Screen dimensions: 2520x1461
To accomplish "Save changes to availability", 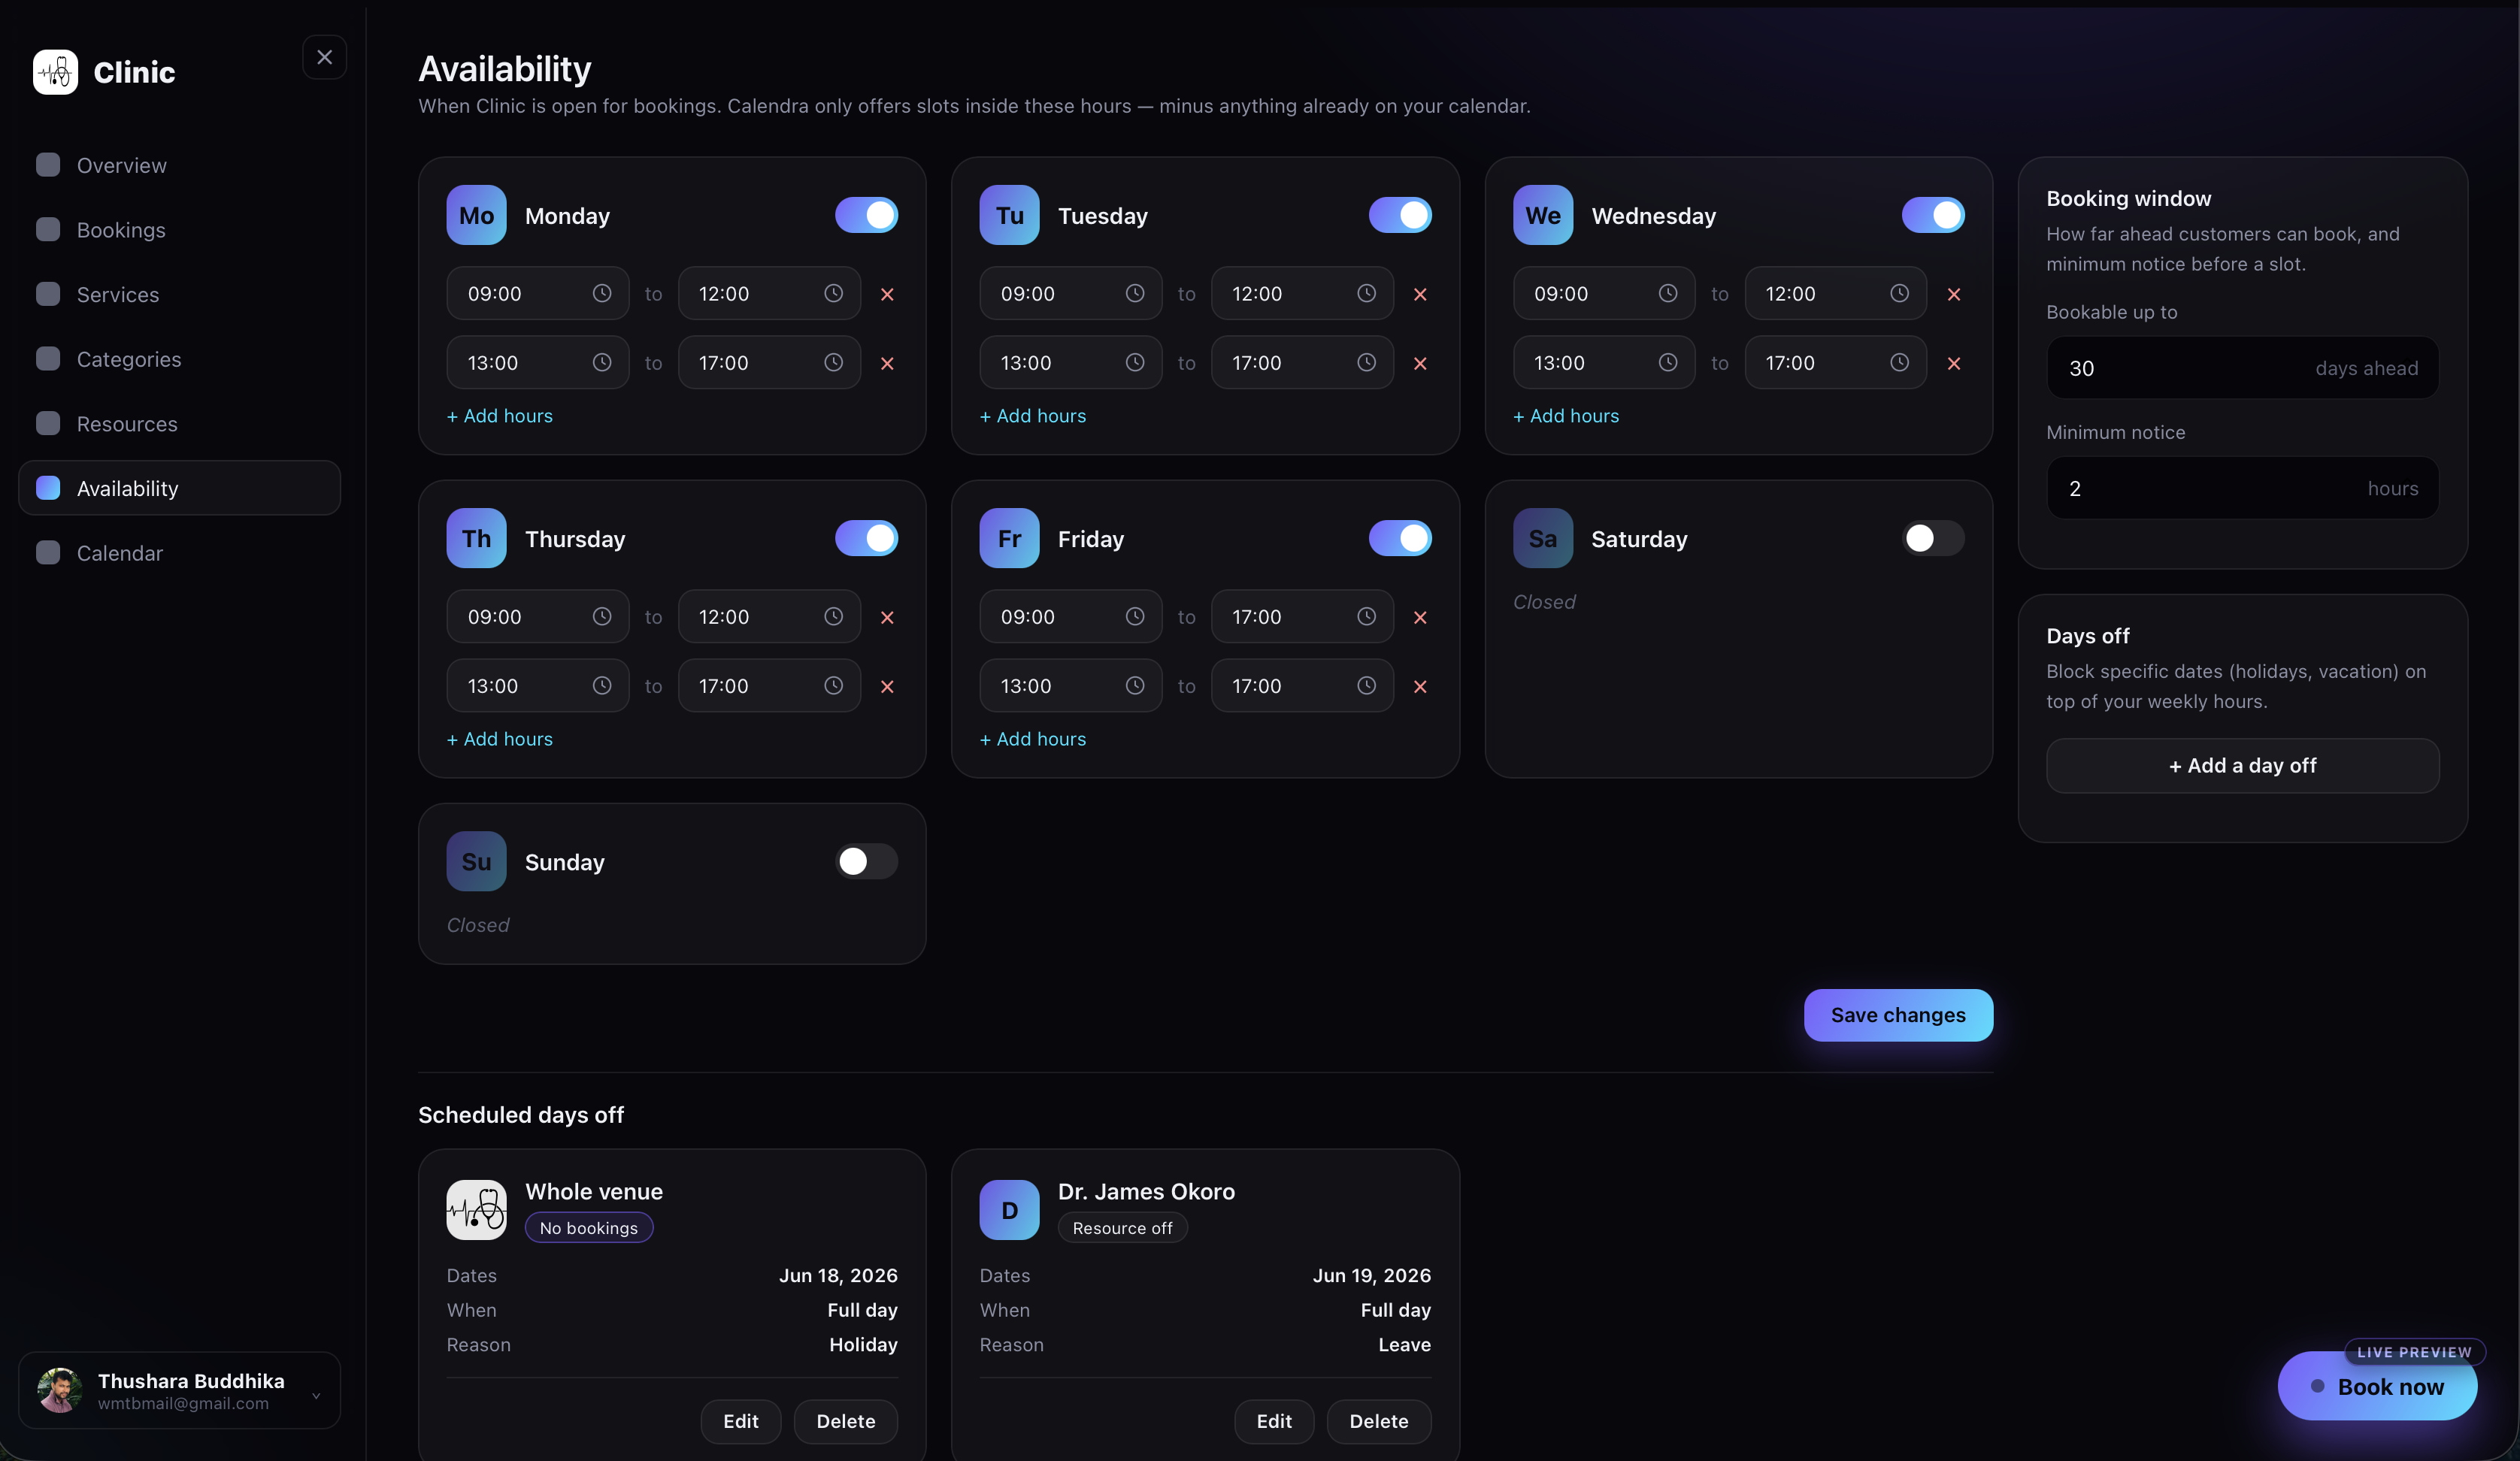I will 1898,1015.
